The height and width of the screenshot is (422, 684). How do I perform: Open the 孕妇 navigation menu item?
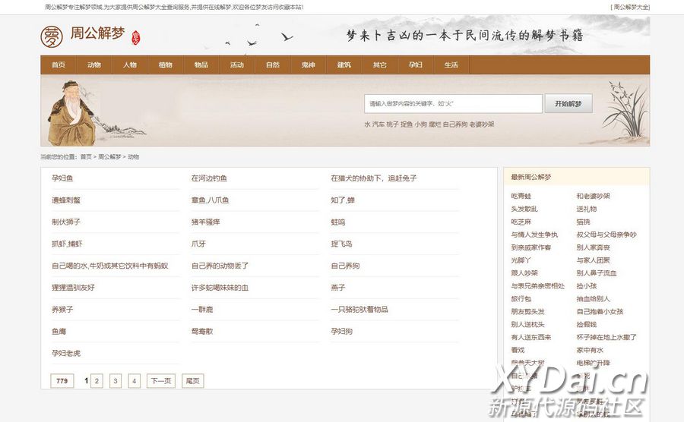[x=415, y=65]
